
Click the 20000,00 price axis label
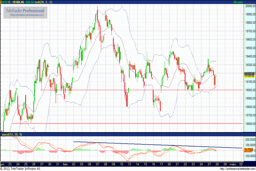[250, 6]
